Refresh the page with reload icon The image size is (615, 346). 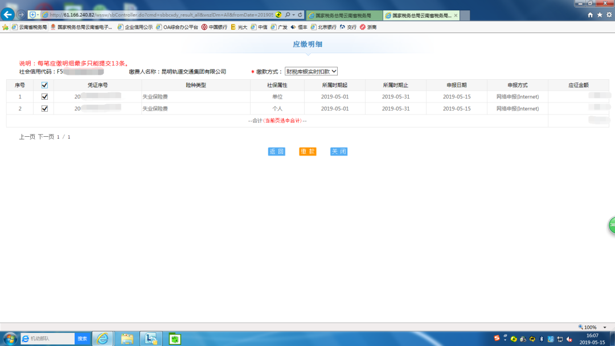300,15
